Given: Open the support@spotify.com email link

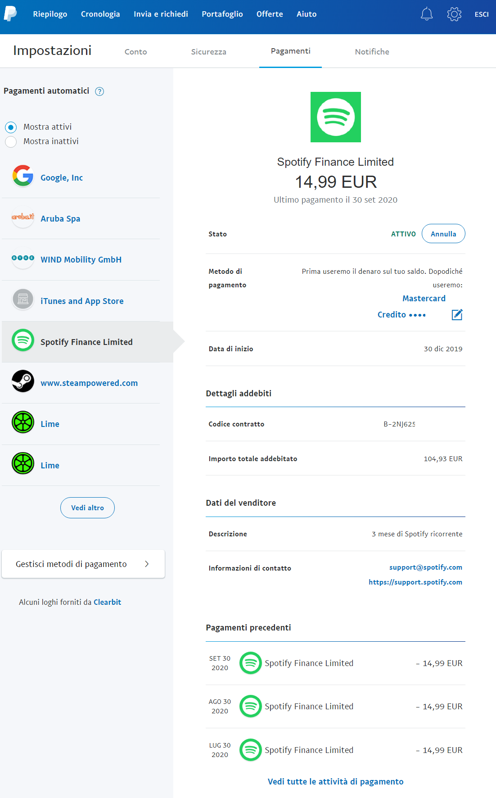Looking at the screenshot, I should point(425,567).
